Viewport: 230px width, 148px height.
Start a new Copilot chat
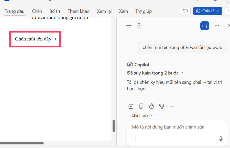point(205,26)
